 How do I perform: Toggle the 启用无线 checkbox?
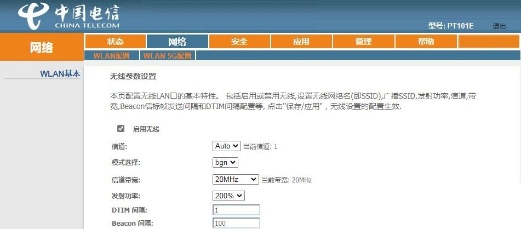point(121,129)
